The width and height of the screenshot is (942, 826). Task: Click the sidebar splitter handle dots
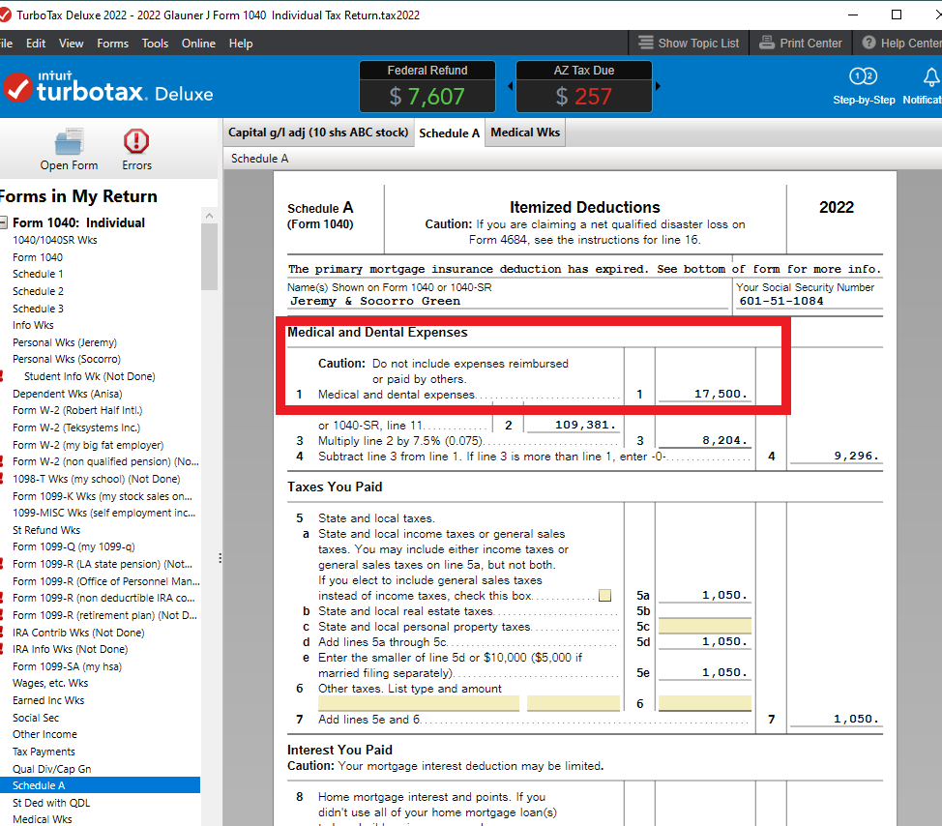tap(220, 559)
